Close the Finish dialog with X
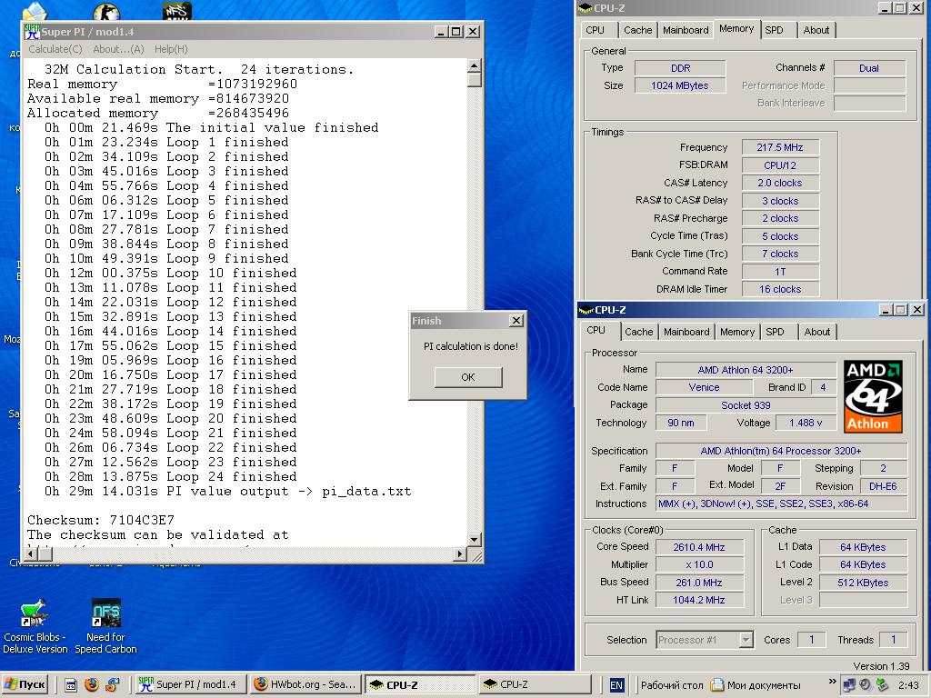931x698 pixels. pyautogui.click(x=516, y=321)
